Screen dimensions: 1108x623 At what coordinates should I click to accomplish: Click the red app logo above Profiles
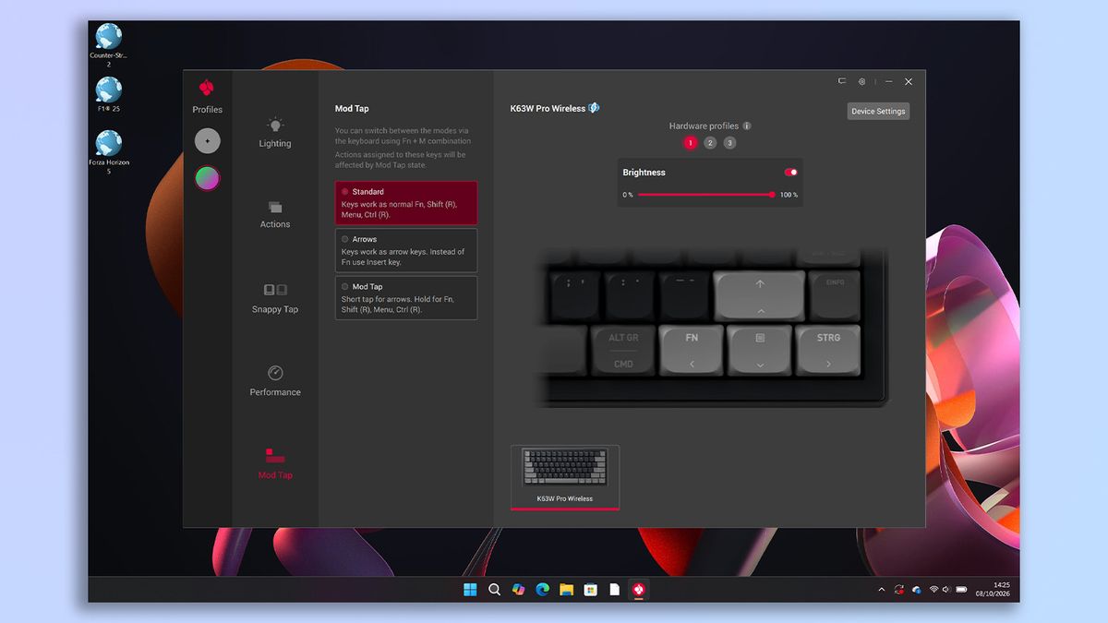[207, 88]
